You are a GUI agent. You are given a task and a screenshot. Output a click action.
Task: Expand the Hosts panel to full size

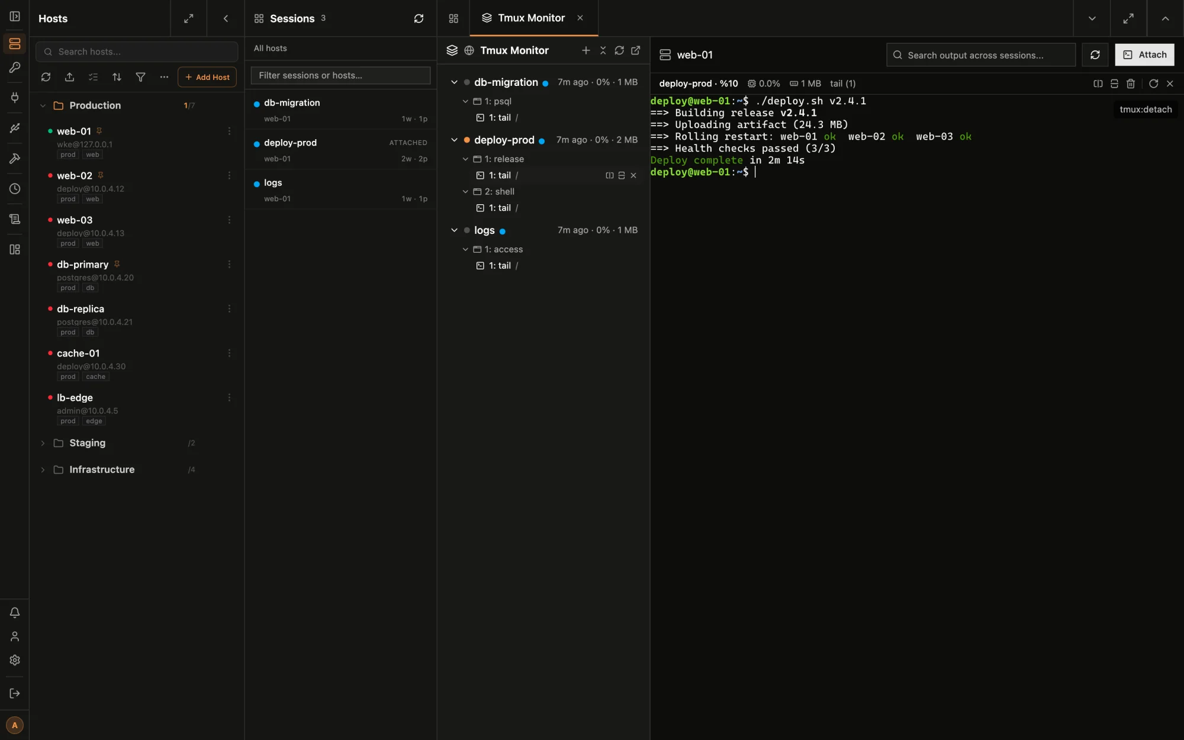188,18
